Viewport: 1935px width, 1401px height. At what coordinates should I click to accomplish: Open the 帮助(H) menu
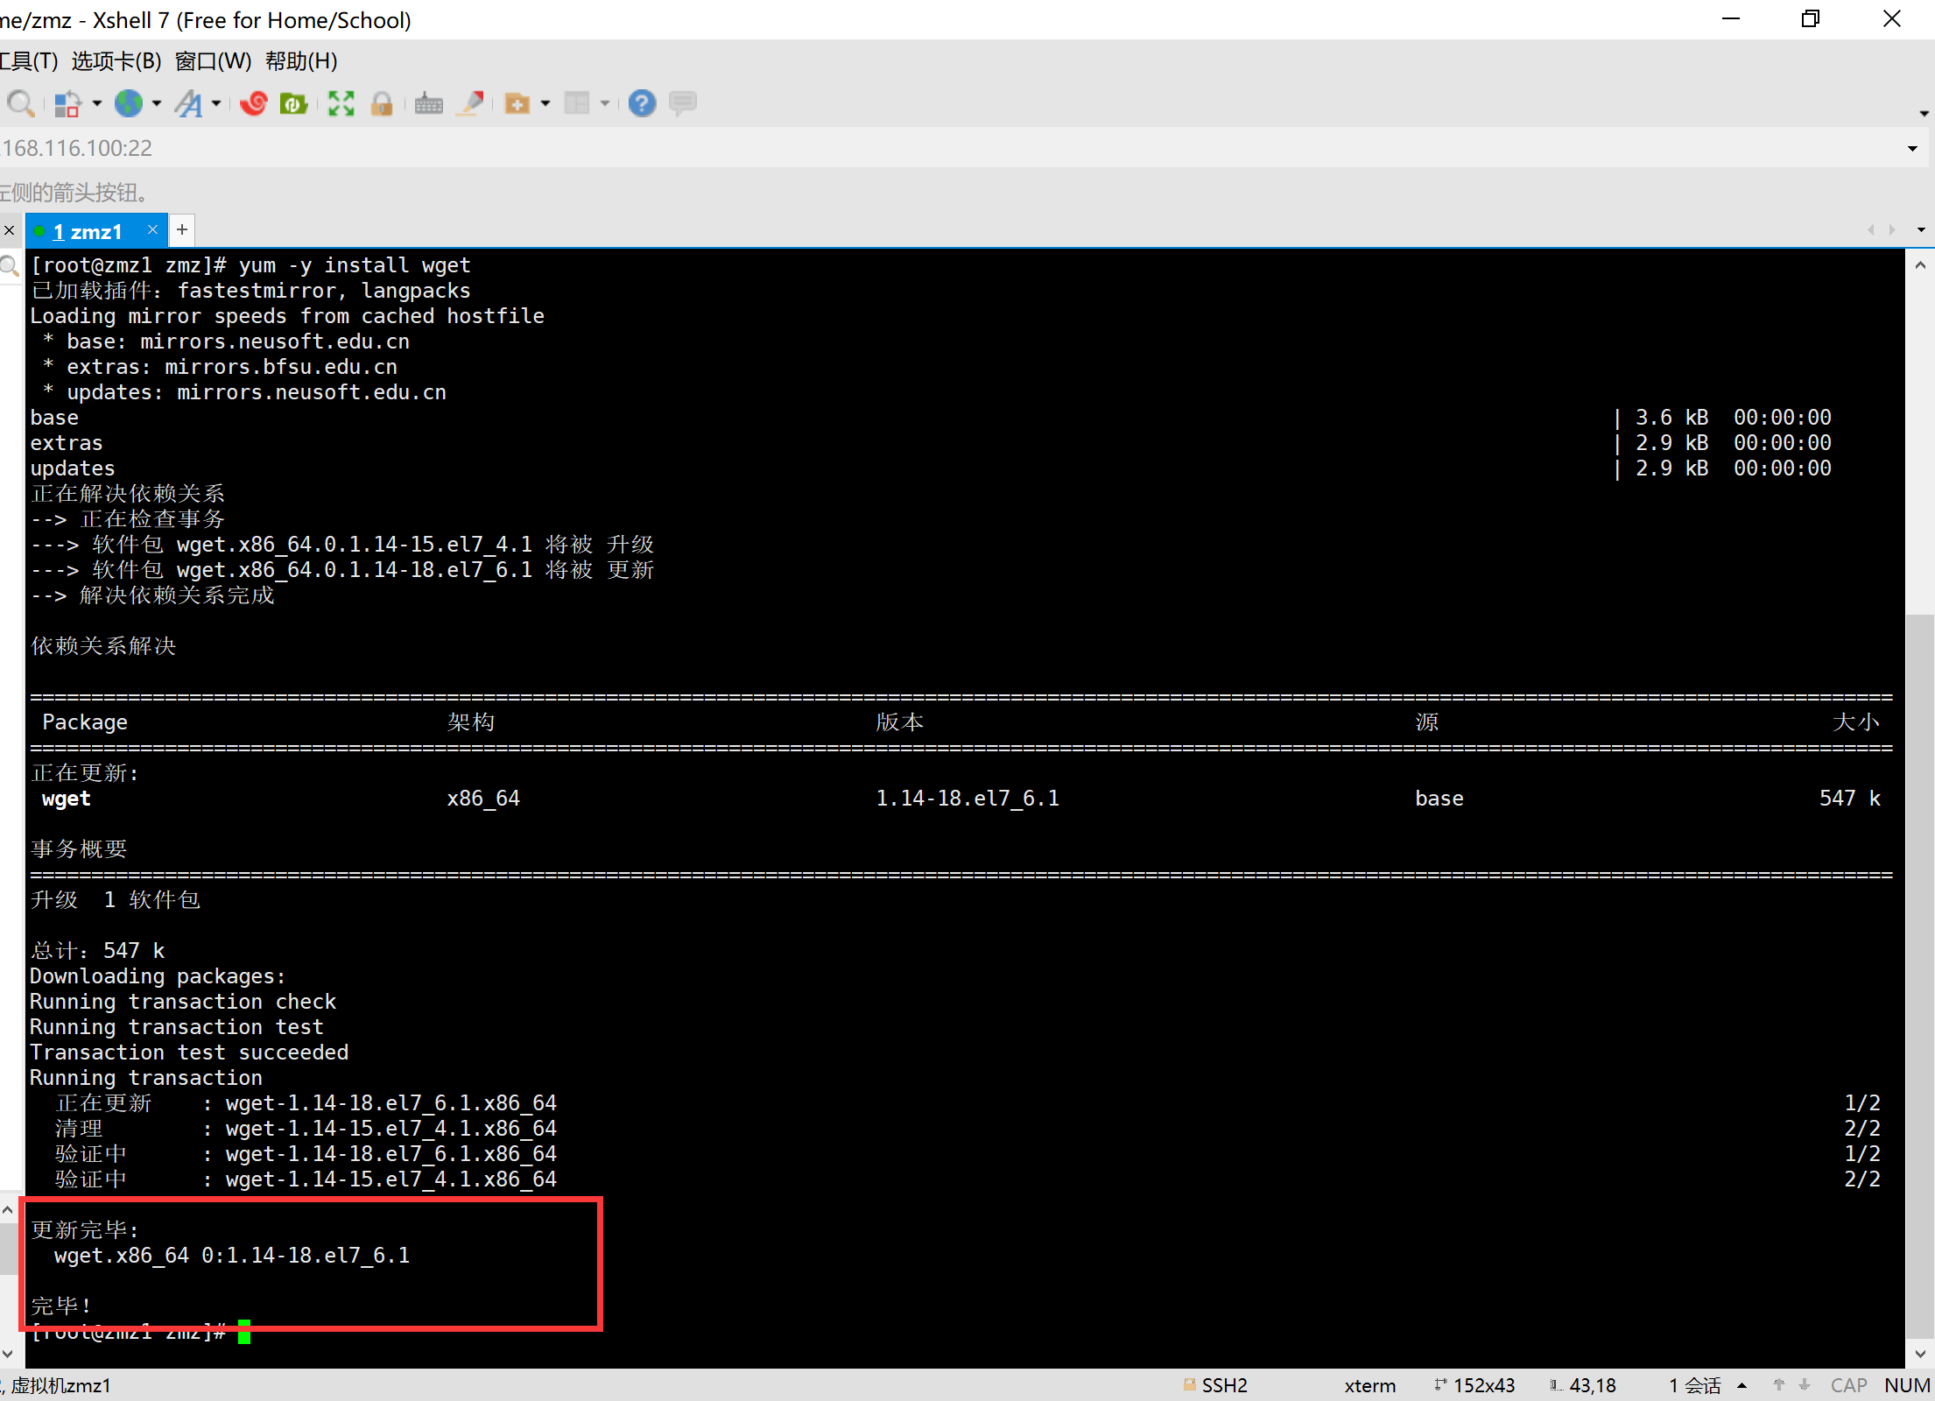(x=301, y=61)
